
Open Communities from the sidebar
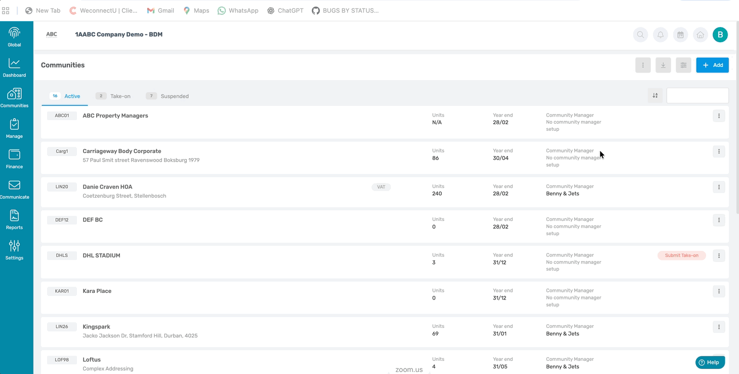(x=14, y=98)
